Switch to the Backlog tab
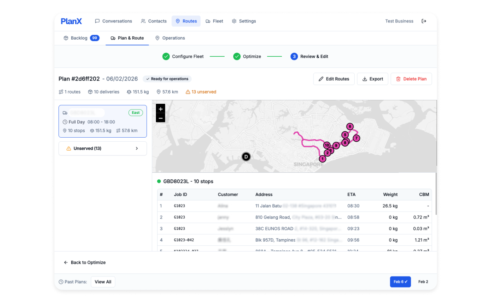The width and height of the screenshot is (491, 303). [x=81, y=38]
